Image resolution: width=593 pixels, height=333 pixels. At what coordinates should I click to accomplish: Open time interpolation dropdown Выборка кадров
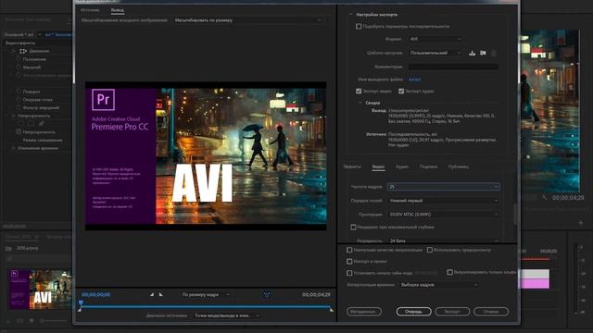pyautogui.click(x=439, y=285)
